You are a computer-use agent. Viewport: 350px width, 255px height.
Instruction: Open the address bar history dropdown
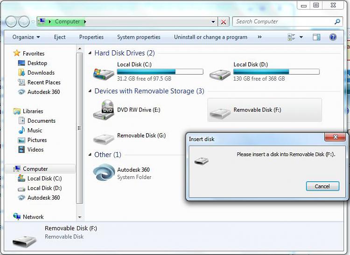213,21
